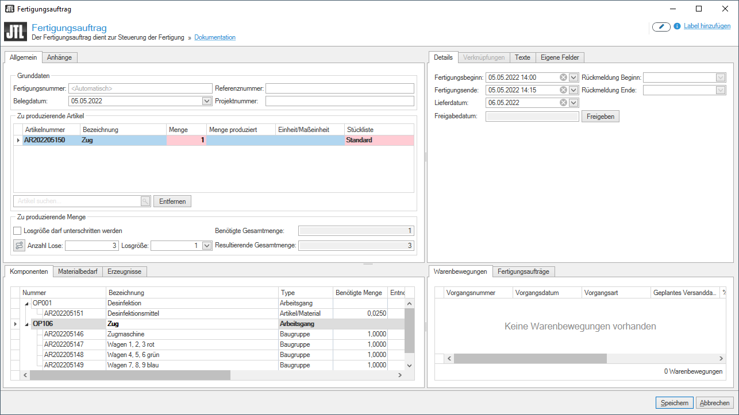
Task: Click into the Referenznummer input field
Action: click(339, 88)
